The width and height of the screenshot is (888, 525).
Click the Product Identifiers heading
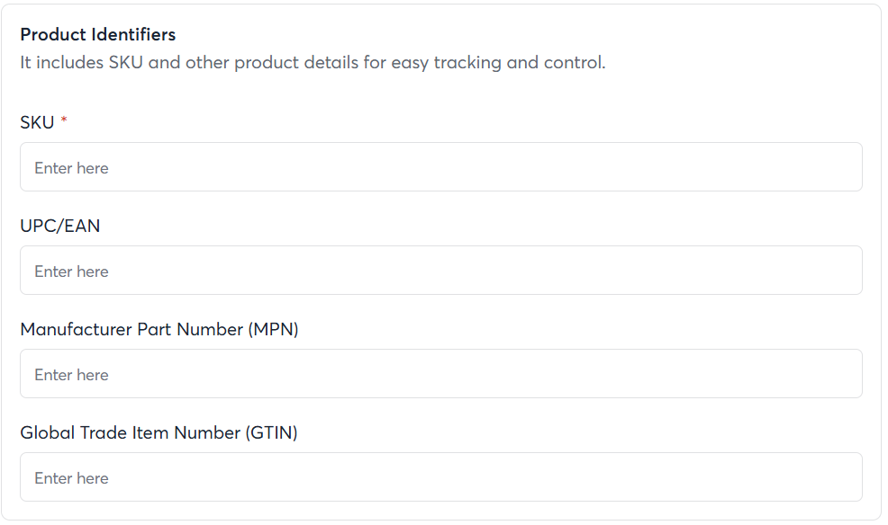click(97, 35)
